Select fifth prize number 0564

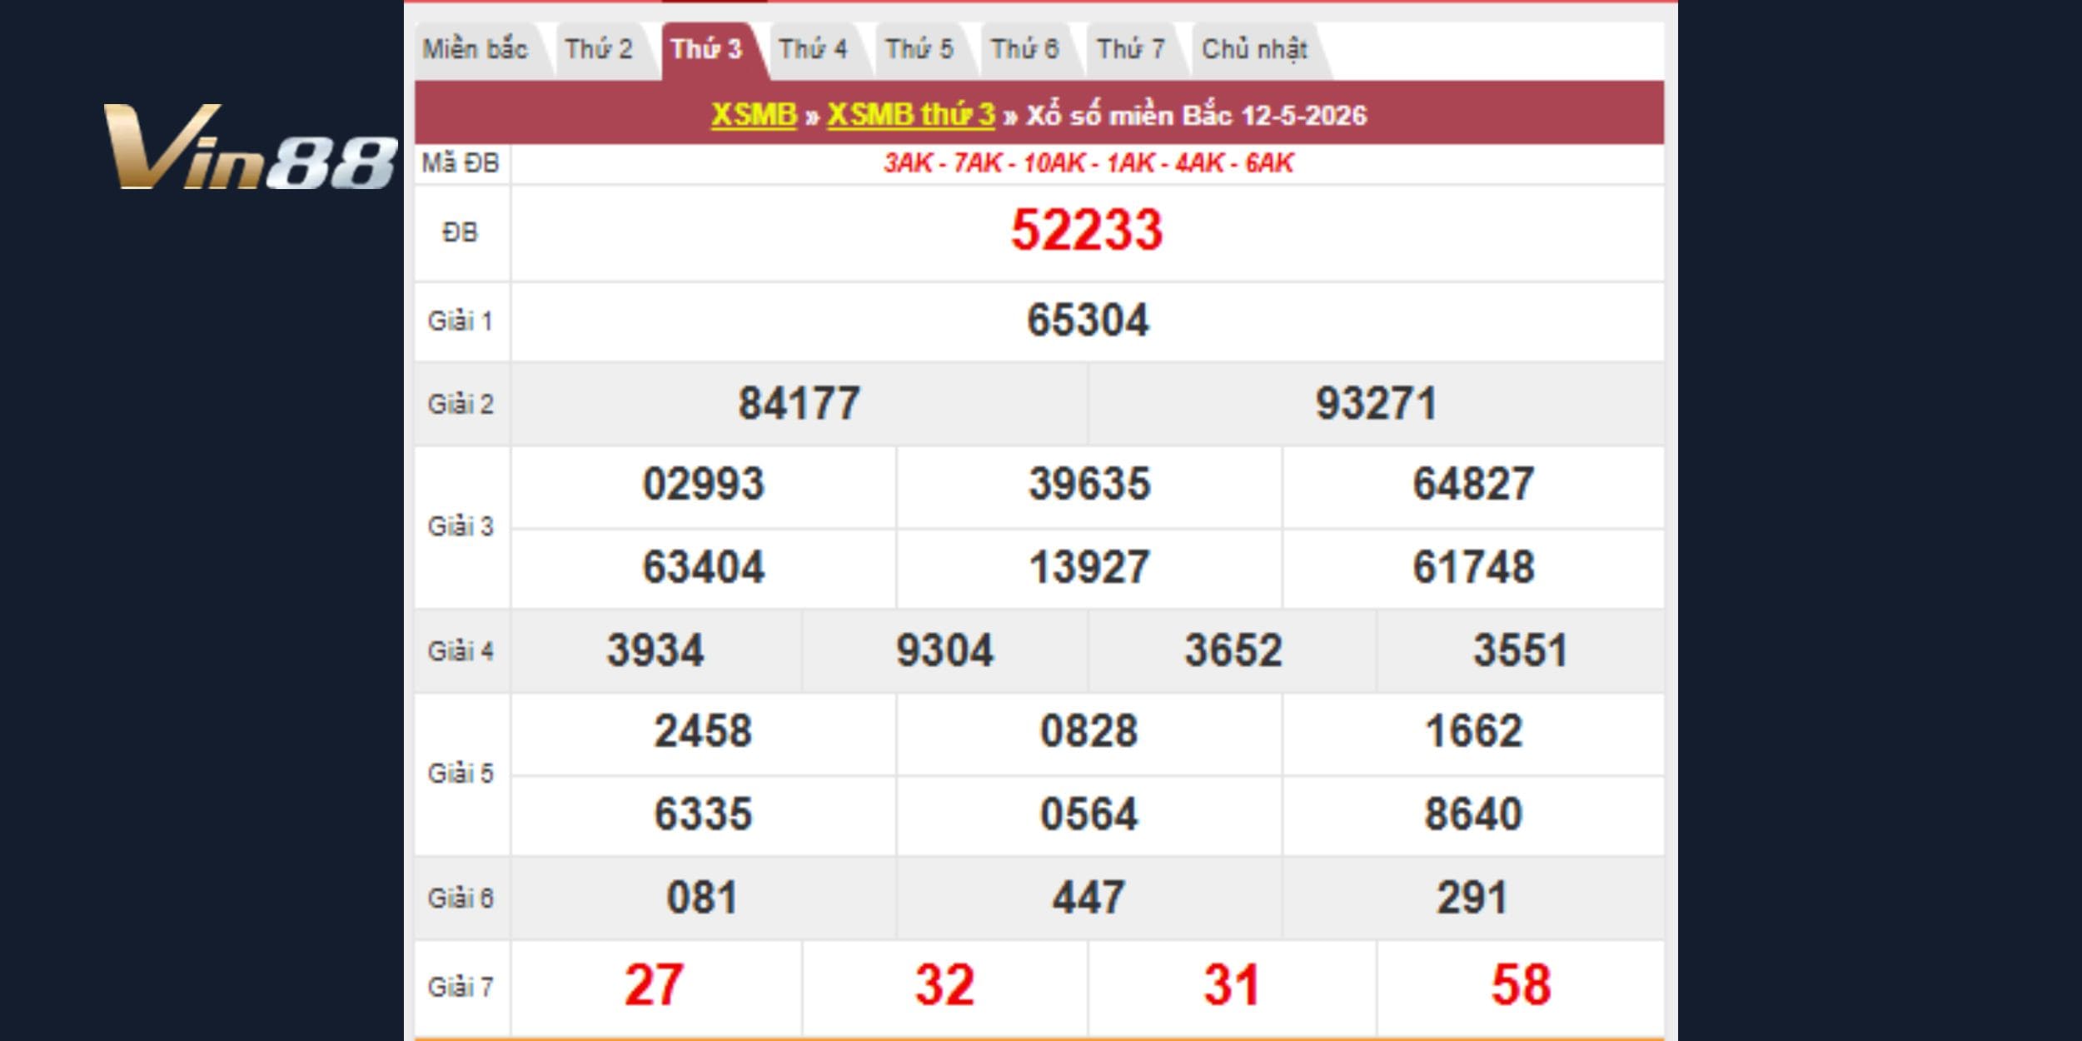[1089, 814]
